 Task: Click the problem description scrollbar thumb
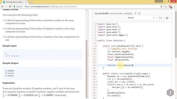87,69
